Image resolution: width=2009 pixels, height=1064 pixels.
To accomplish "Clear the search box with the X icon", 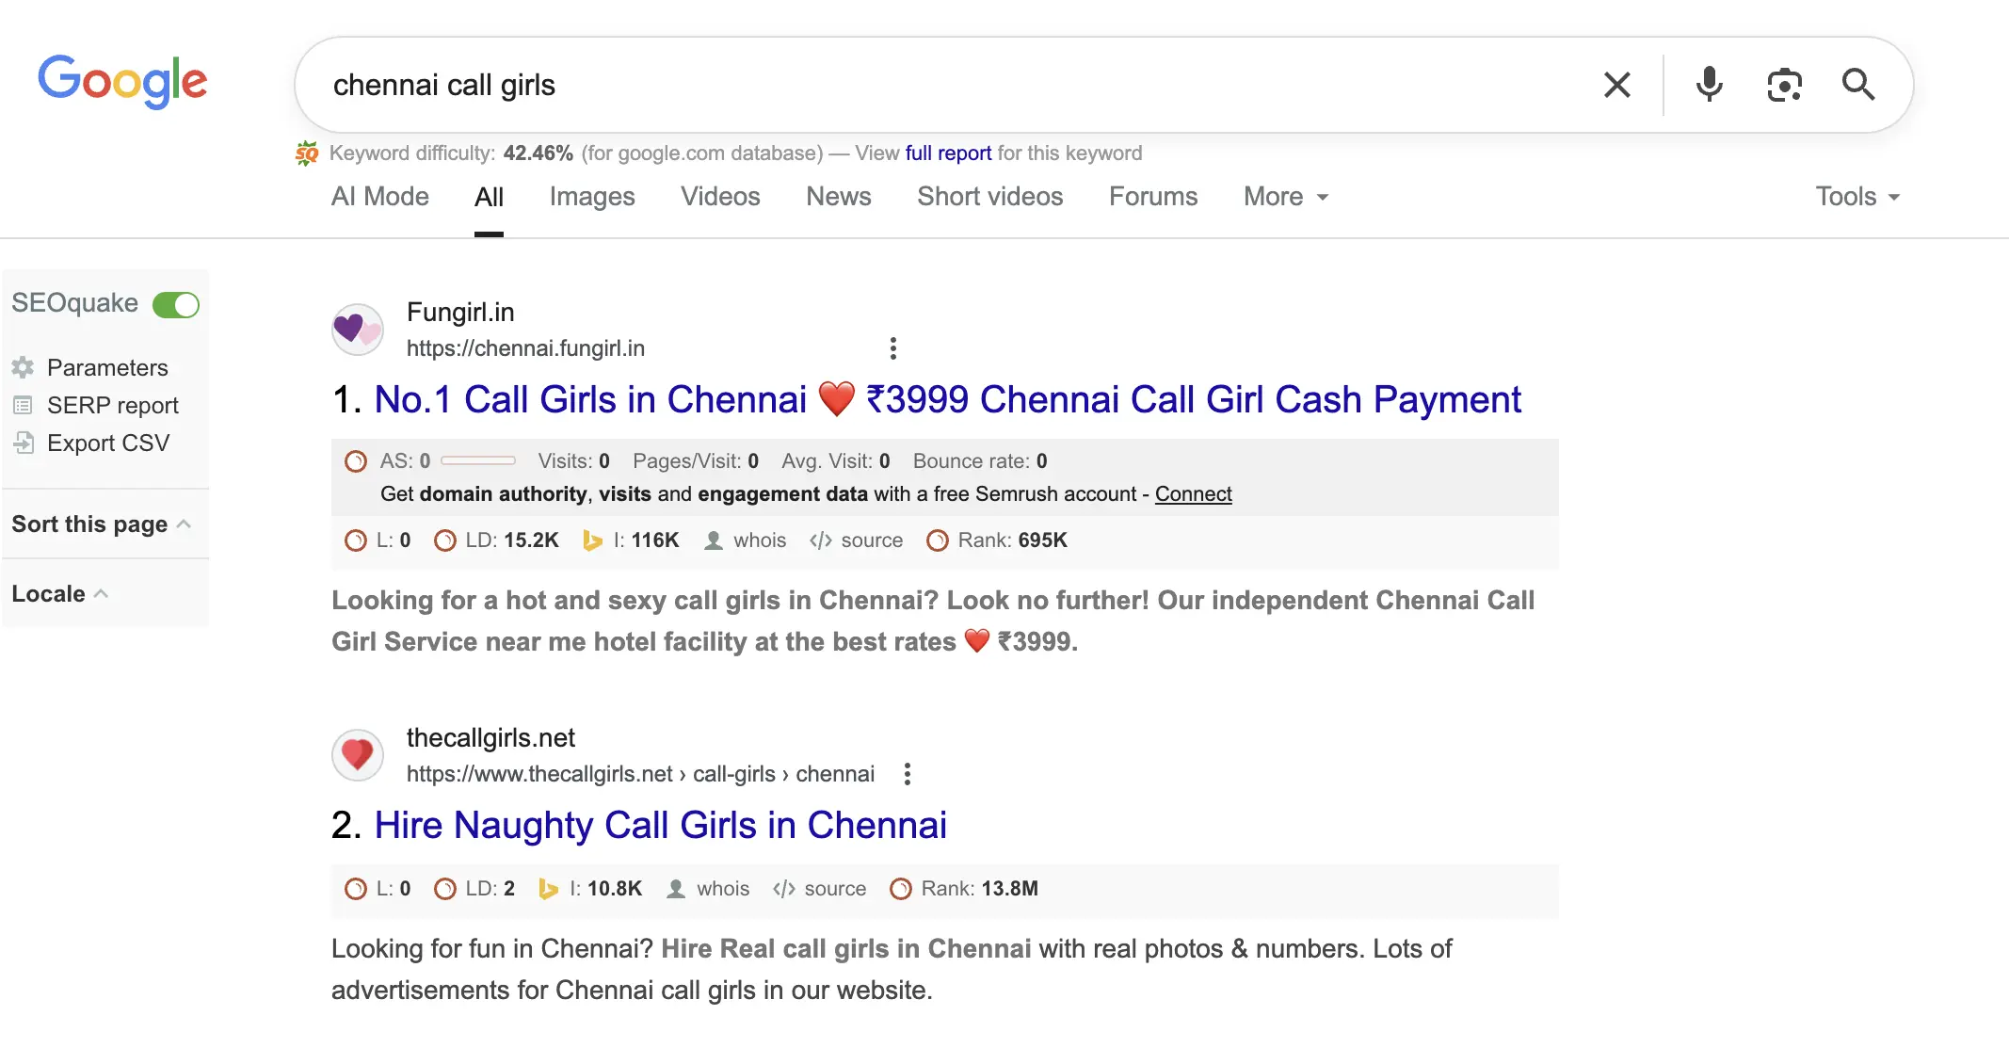I will 1617,85.
